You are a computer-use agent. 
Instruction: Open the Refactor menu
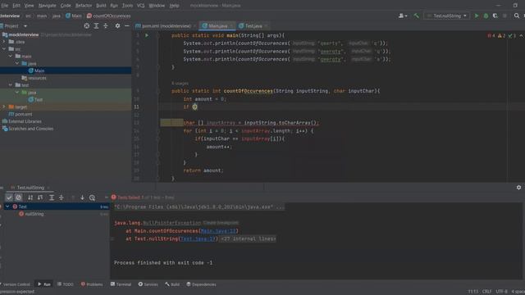84,6
